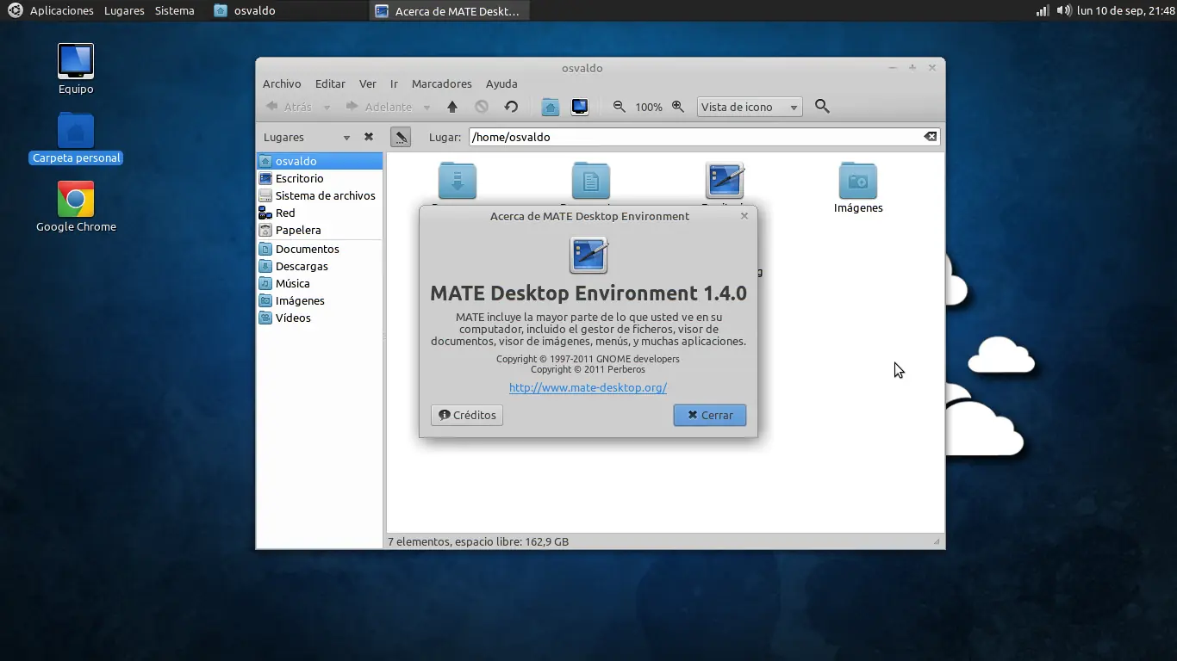The height and width of the screenshot is (661, 1177).
Task: Select the Imágenes folder in file view
Action: click(858, 188)
